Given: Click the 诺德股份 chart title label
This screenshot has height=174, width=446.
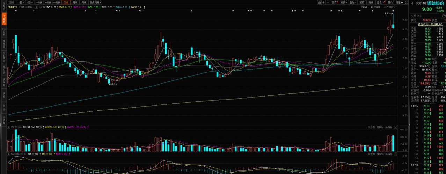Looking at the screenshot, I should pyautogui.click(x=12, y=7).
